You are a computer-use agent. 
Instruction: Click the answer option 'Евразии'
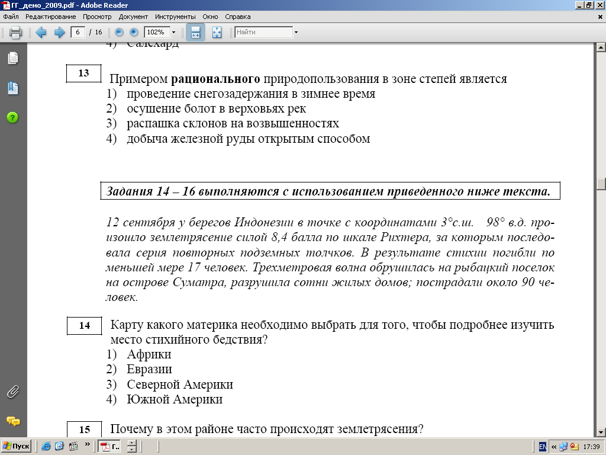click(x=149, y=369)
